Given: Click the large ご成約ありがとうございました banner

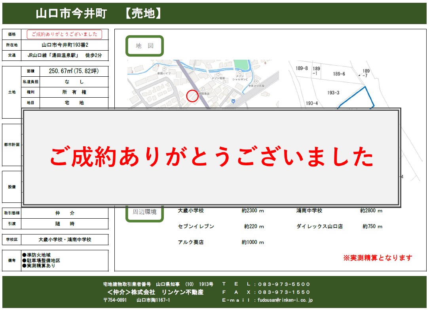Looking at the screenshot, I should tap(212, 157).
